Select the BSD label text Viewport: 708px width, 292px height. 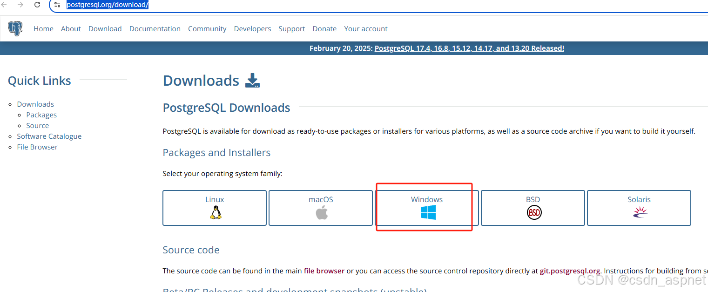click(533, 199)
